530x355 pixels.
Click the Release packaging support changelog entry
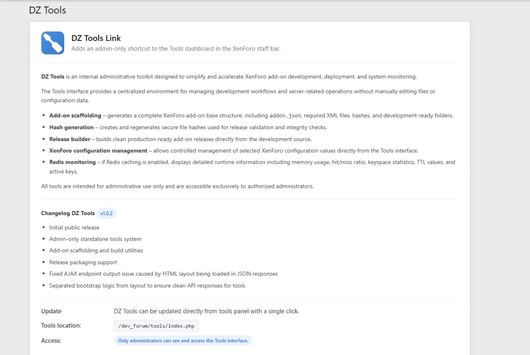[83, 262]
